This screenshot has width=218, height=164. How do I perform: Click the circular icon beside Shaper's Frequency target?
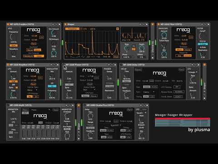point(81,29)
